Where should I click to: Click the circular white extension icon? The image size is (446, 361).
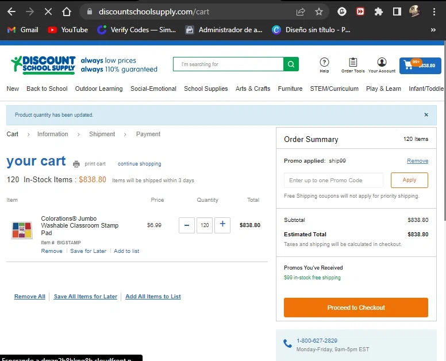342,11
